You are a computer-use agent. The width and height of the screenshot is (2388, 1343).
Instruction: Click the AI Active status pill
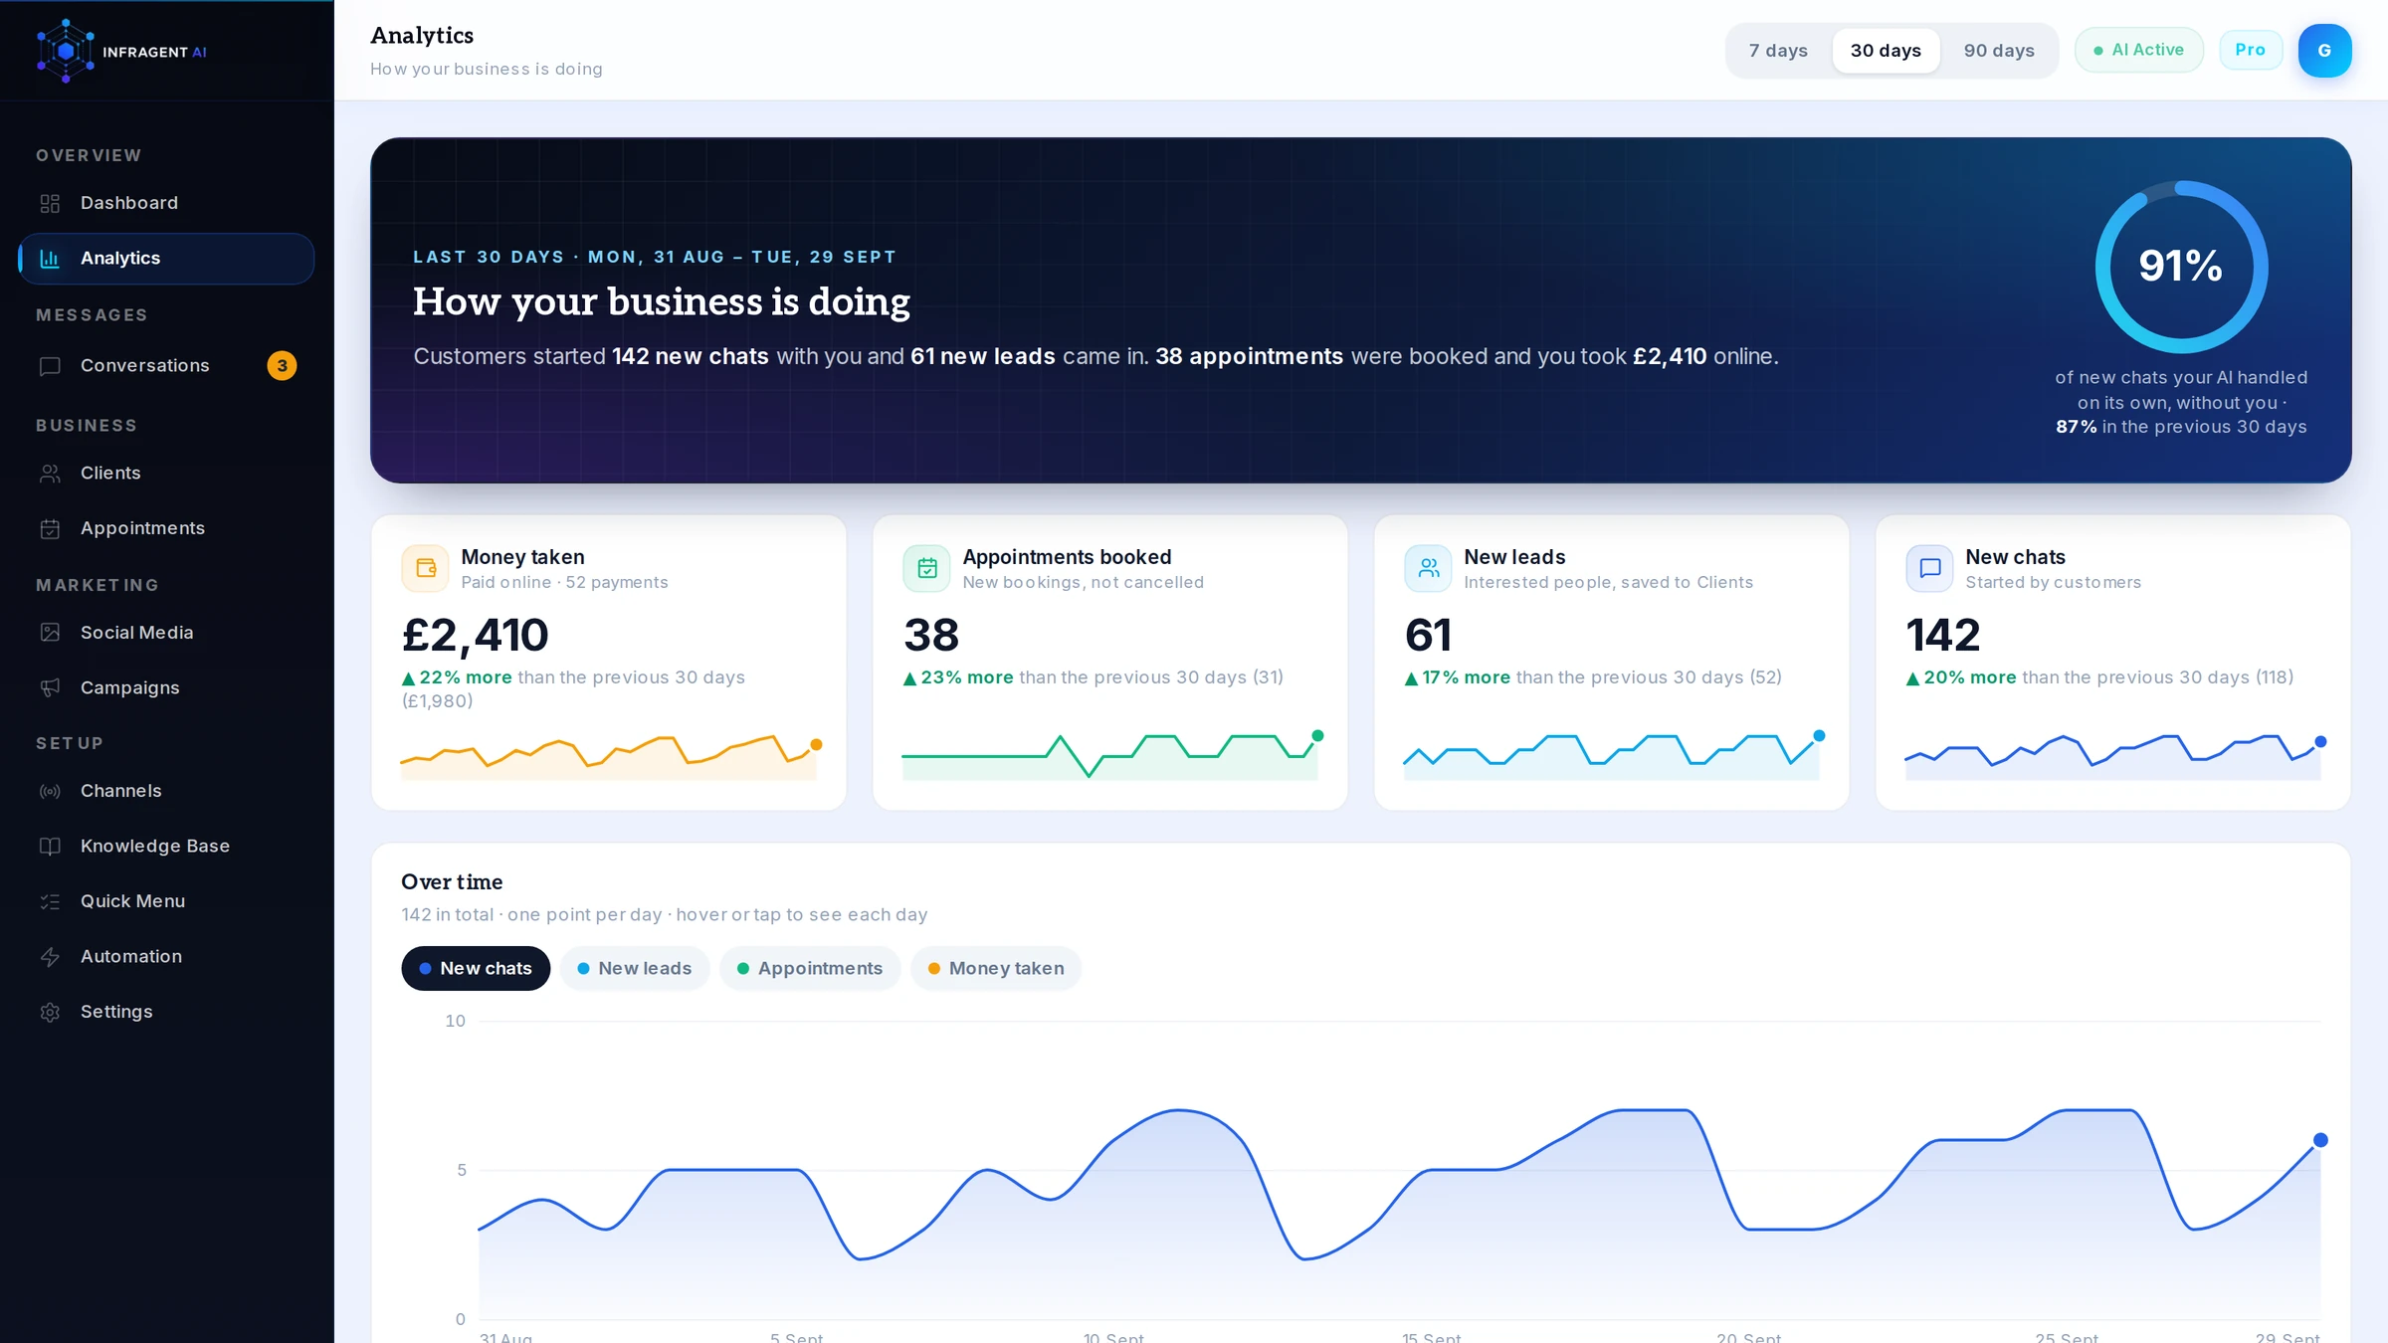[x=2139, y=50]
